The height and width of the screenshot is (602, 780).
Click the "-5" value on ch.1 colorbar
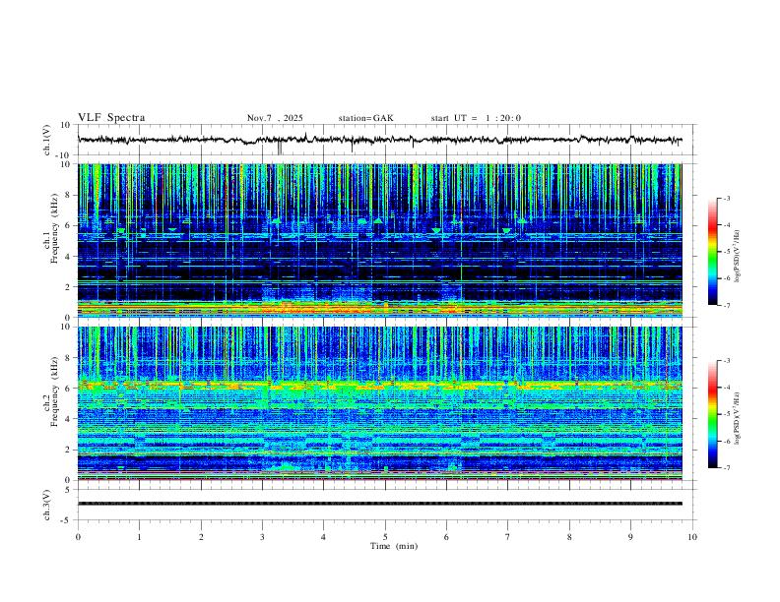[726, 252]
